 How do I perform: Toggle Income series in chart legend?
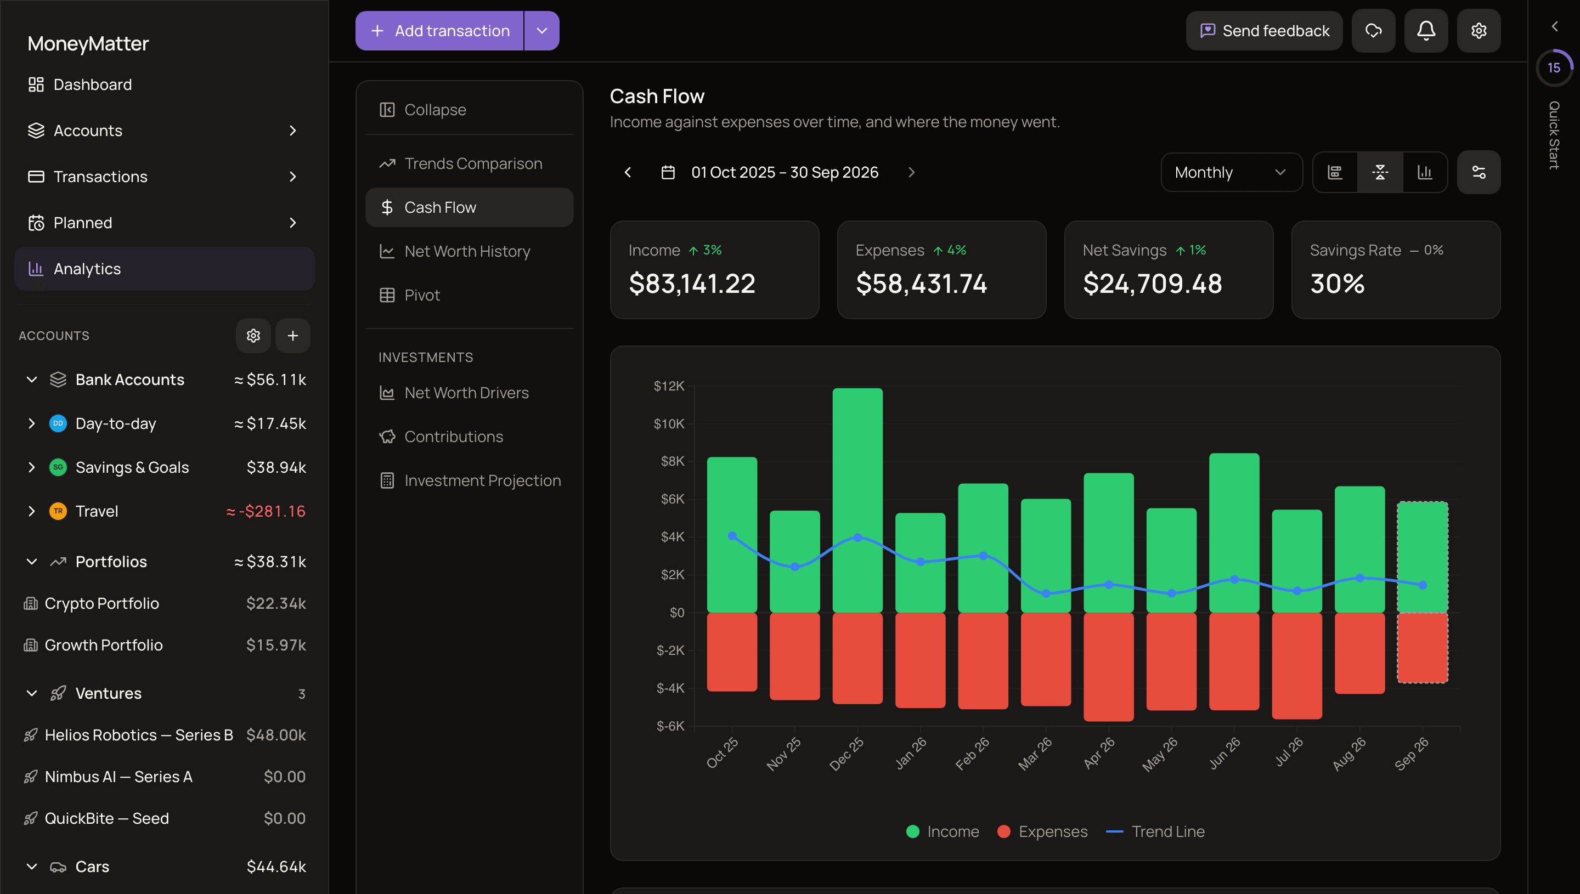coord(943,831)
